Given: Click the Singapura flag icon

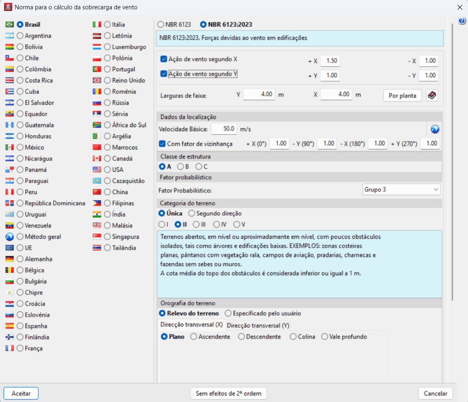Looking at the screenshot, I should point(97,237).
